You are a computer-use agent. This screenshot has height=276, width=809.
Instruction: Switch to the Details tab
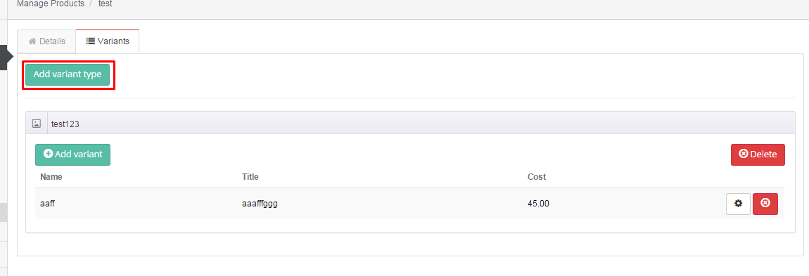click(46, 41)
